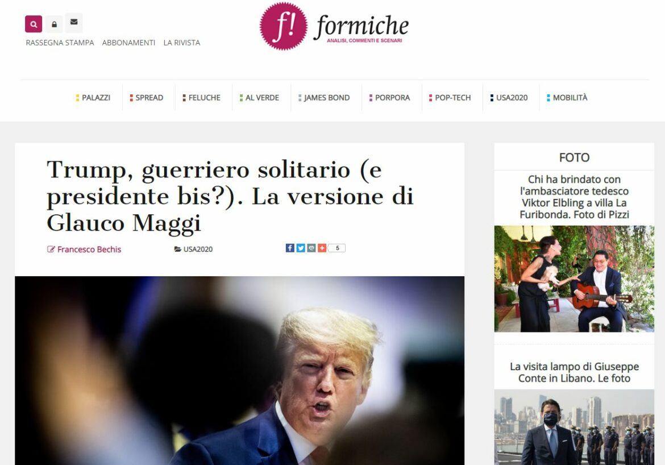The height and width of the screenshot is (465, 665).
Task: Click the share counter showing 5
Action: point(337,248)
